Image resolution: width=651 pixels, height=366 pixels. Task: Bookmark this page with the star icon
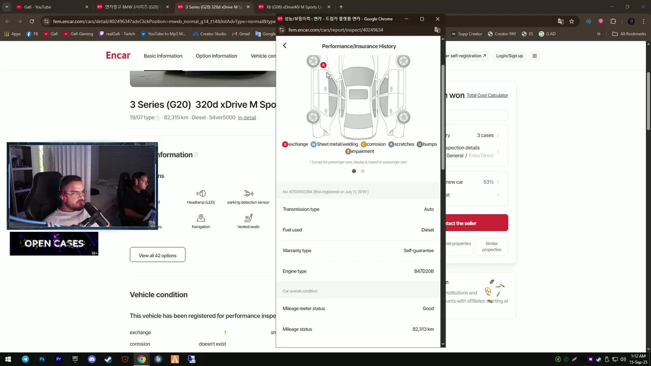(572, 21)
